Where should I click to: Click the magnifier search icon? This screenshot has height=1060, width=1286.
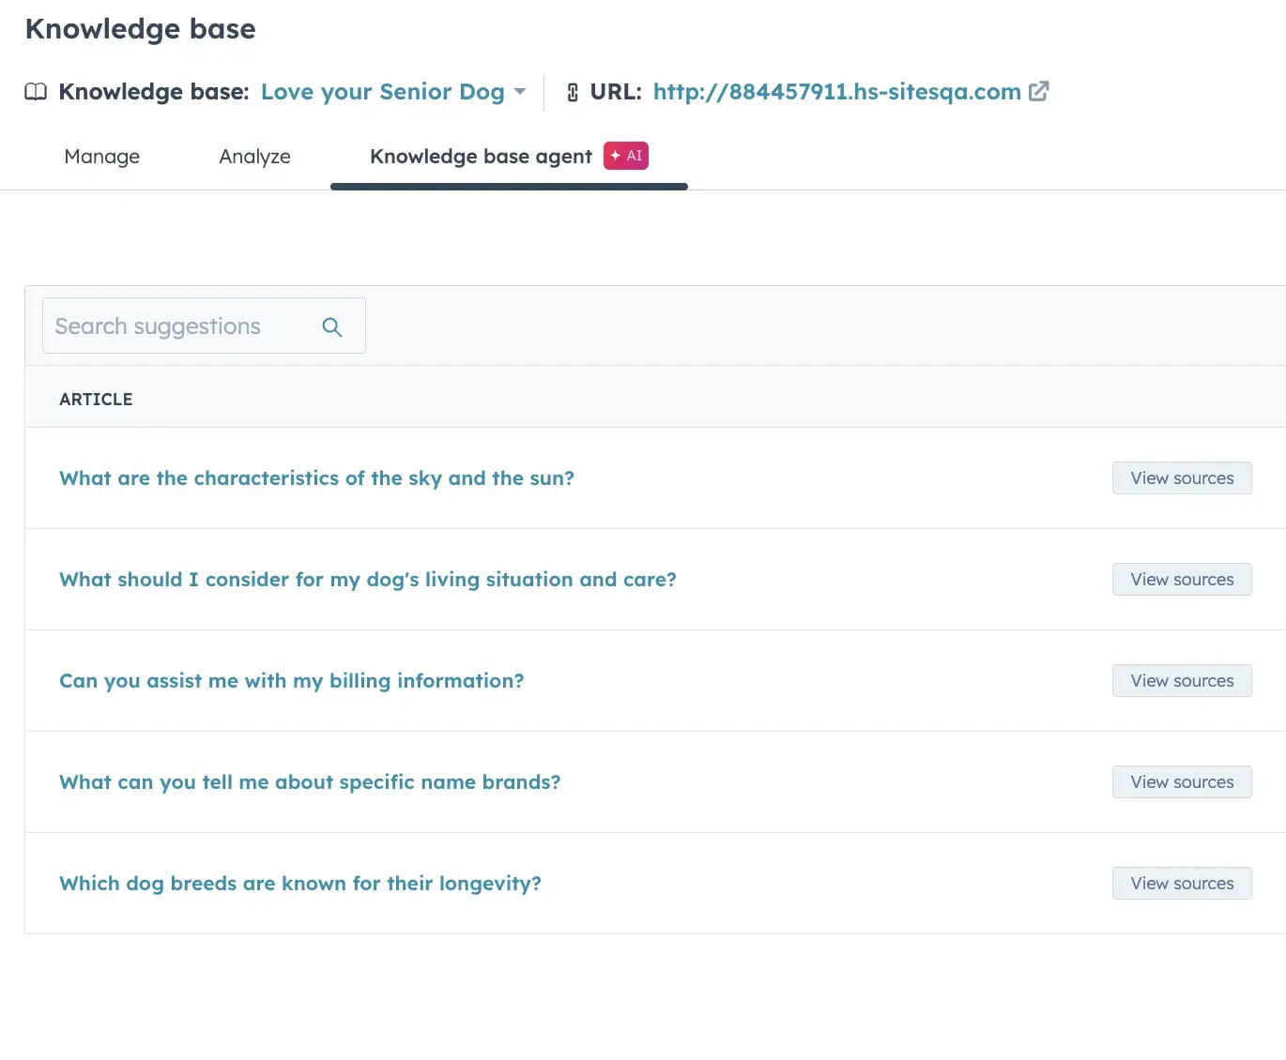(332, 326)
